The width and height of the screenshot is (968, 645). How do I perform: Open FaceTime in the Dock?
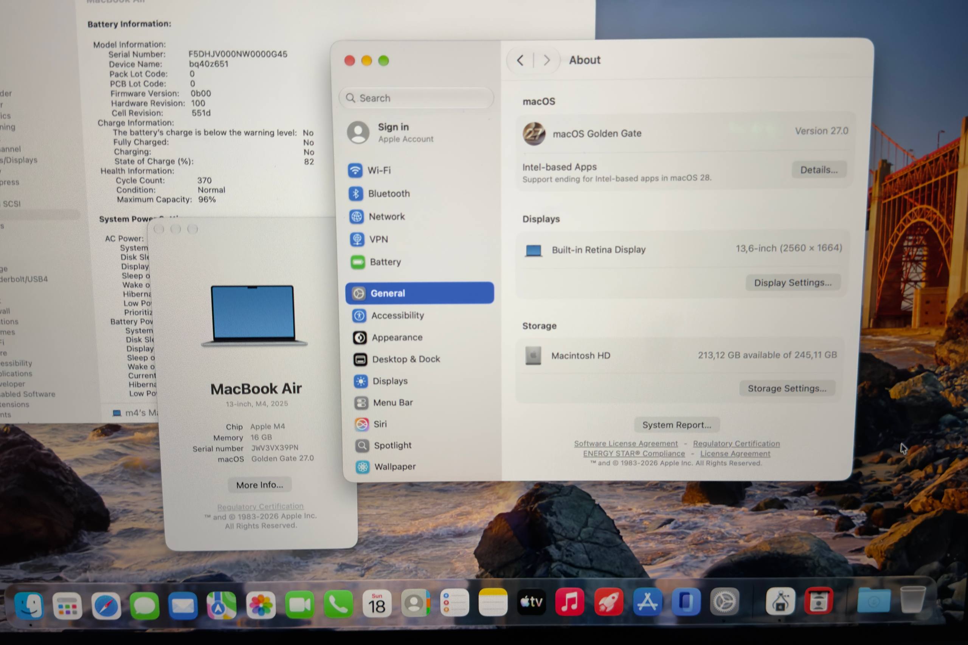(299, 605)
